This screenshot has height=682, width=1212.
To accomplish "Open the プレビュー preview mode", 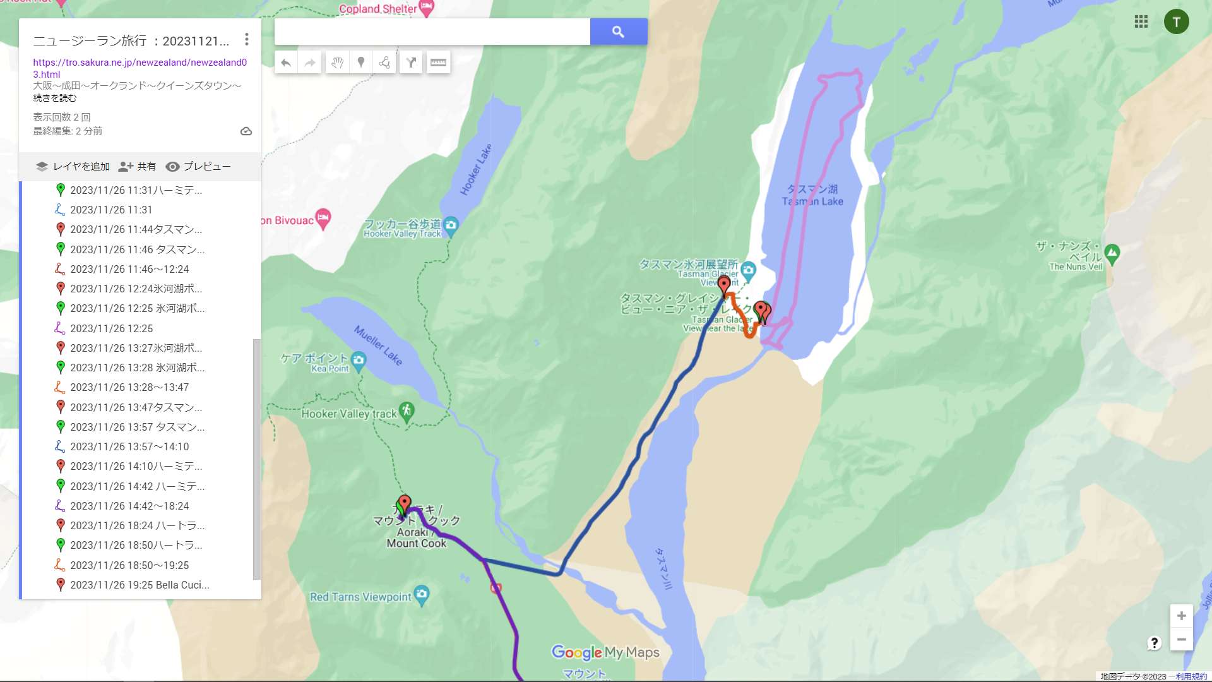I will (x=198, y=167).
